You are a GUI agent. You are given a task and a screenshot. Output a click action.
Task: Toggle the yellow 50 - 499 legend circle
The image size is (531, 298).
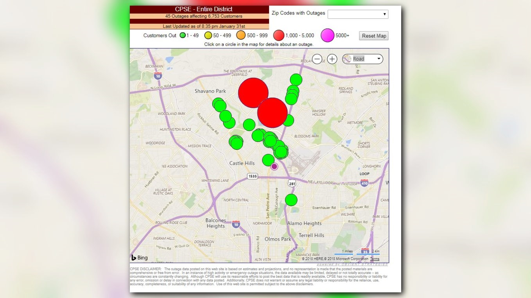(208, 35)
